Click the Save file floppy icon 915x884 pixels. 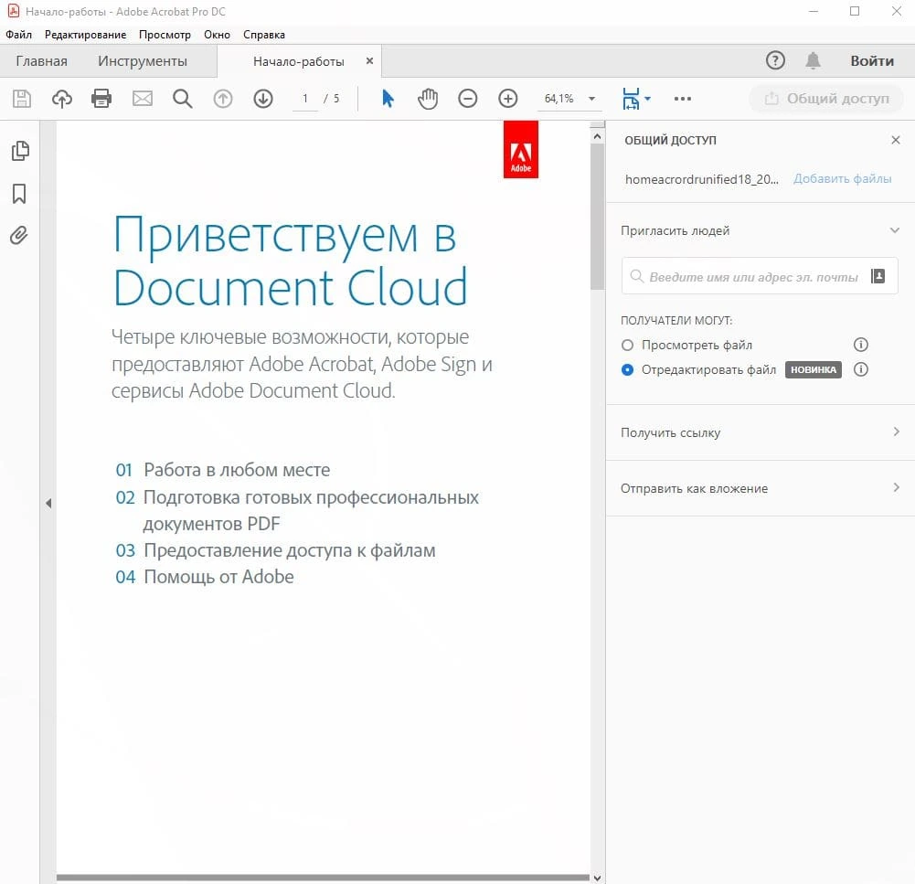coord(22,99)
